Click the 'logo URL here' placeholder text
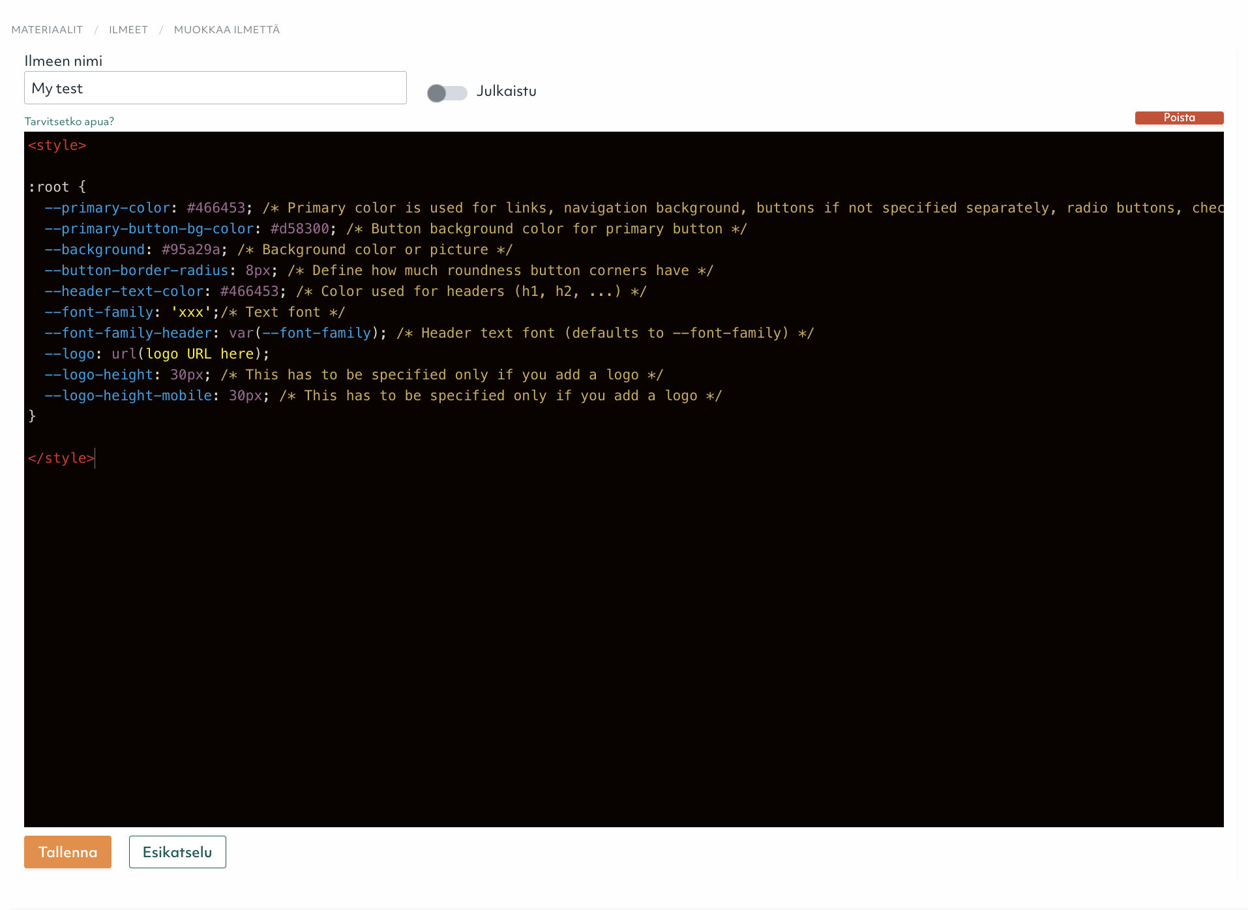 pos(200,354)
